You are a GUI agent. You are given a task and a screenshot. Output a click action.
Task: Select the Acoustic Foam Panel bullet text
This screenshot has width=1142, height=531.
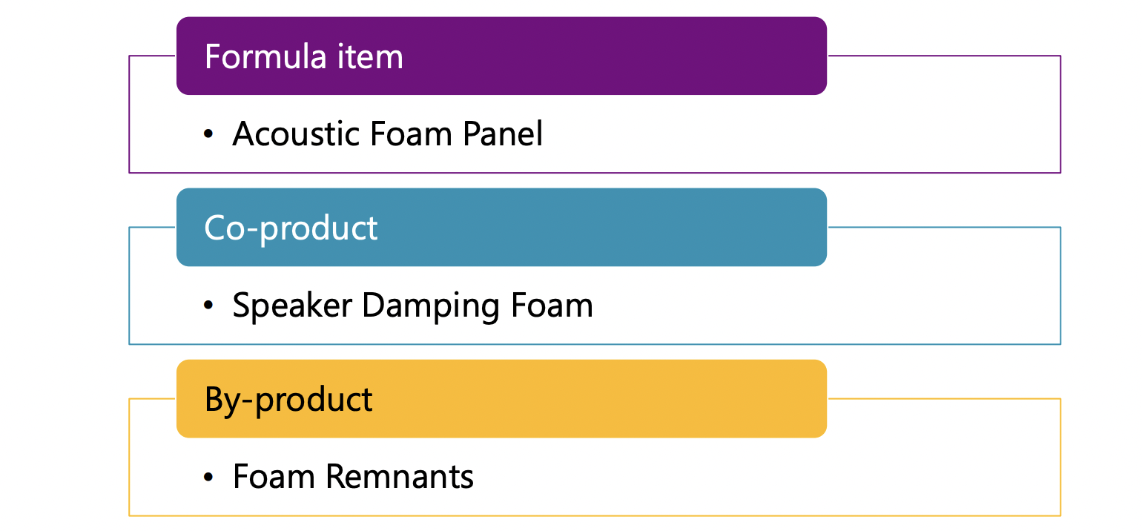tap(387, 134)
